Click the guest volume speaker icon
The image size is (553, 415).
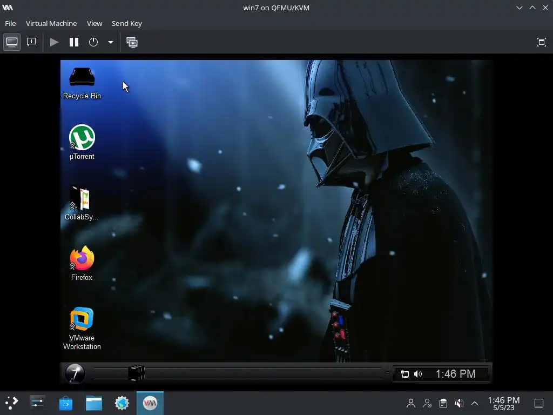pos(418,374)
